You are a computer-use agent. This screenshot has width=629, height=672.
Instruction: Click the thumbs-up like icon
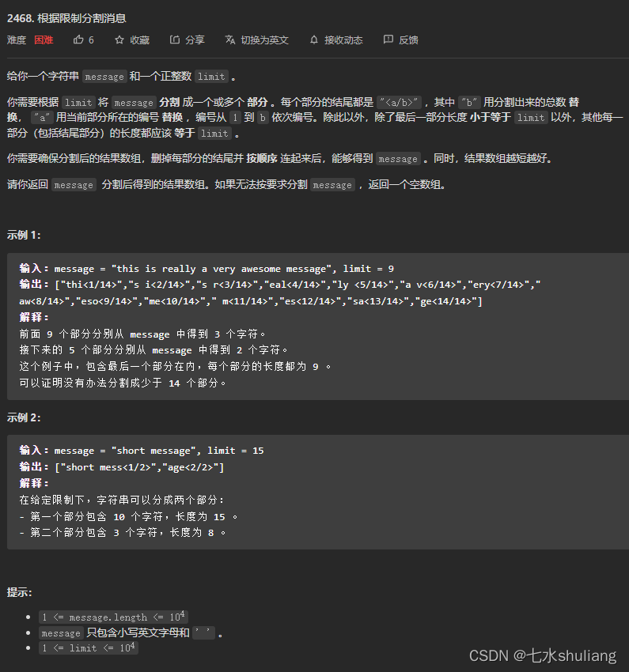[78, 40]
